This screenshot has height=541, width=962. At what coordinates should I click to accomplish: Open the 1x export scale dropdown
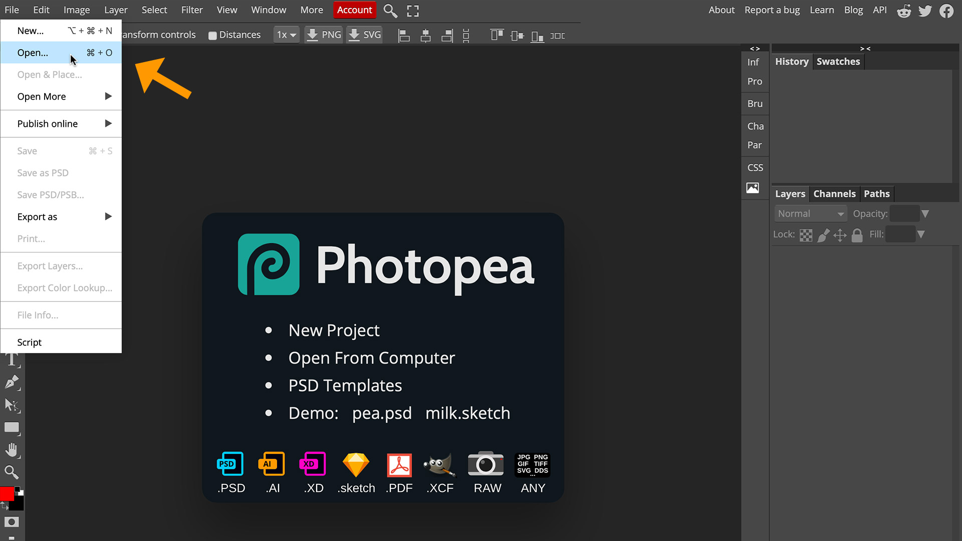click(287, 35)
